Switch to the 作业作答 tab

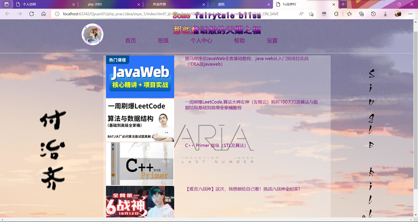(x=175, y=4)
